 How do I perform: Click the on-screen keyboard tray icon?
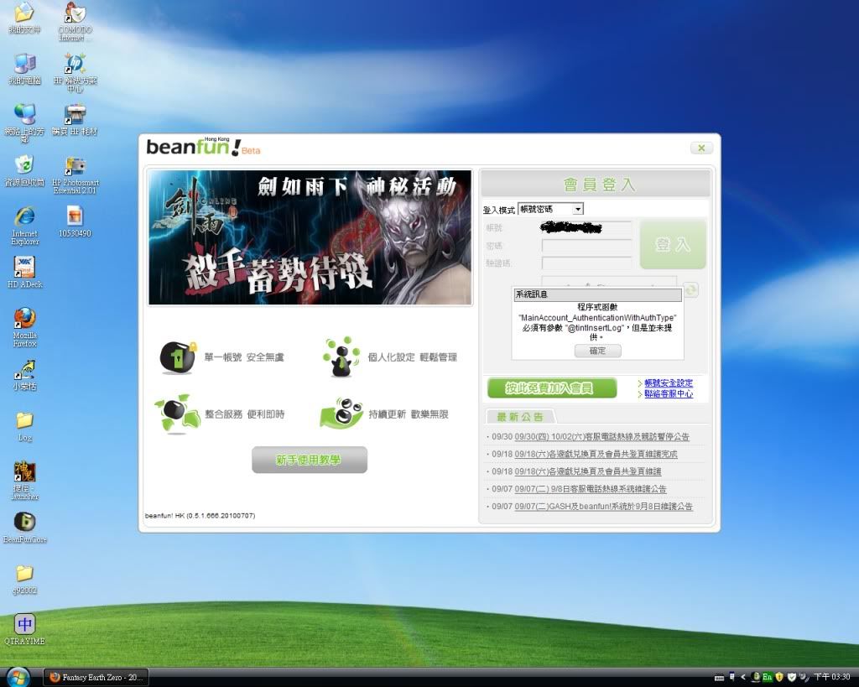(719, 678)
